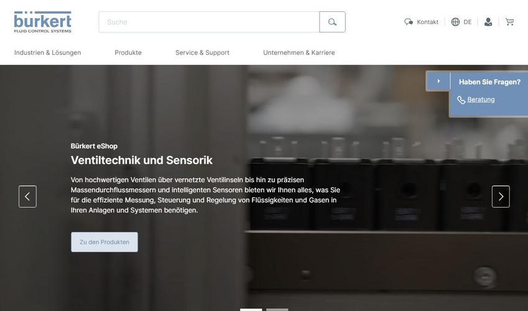This screenshot has height=311, width=528.
Task: Collapse the Haben Sie Fragen panel arrow
Action: (438, 81)
